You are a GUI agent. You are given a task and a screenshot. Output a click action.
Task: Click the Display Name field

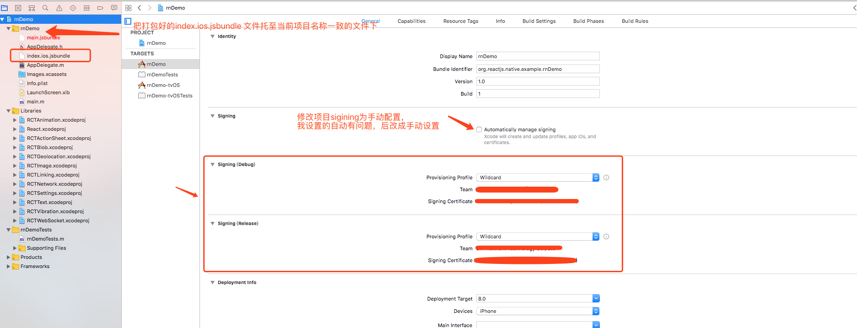tap(538, 56)
